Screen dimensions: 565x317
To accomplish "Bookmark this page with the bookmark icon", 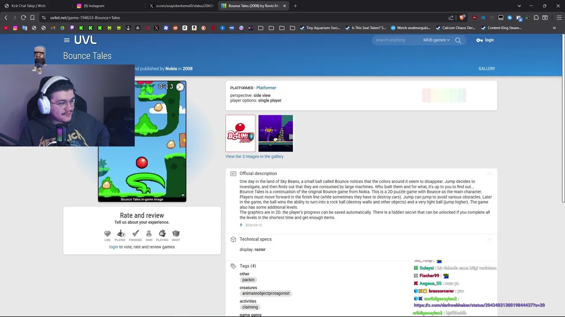I will [32, 18].
